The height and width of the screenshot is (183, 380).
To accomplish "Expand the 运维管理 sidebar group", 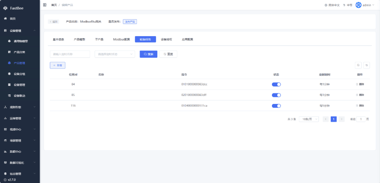I will [20, 118].
